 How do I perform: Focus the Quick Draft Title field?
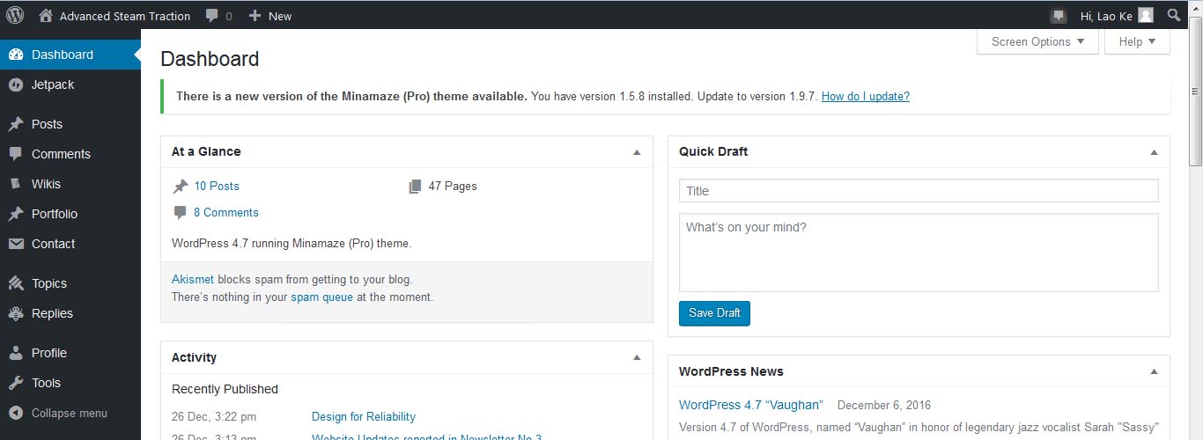coord(918,191)
